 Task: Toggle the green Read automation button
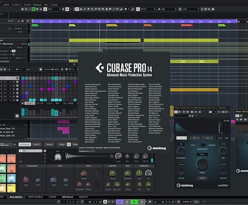coord(33,9)
